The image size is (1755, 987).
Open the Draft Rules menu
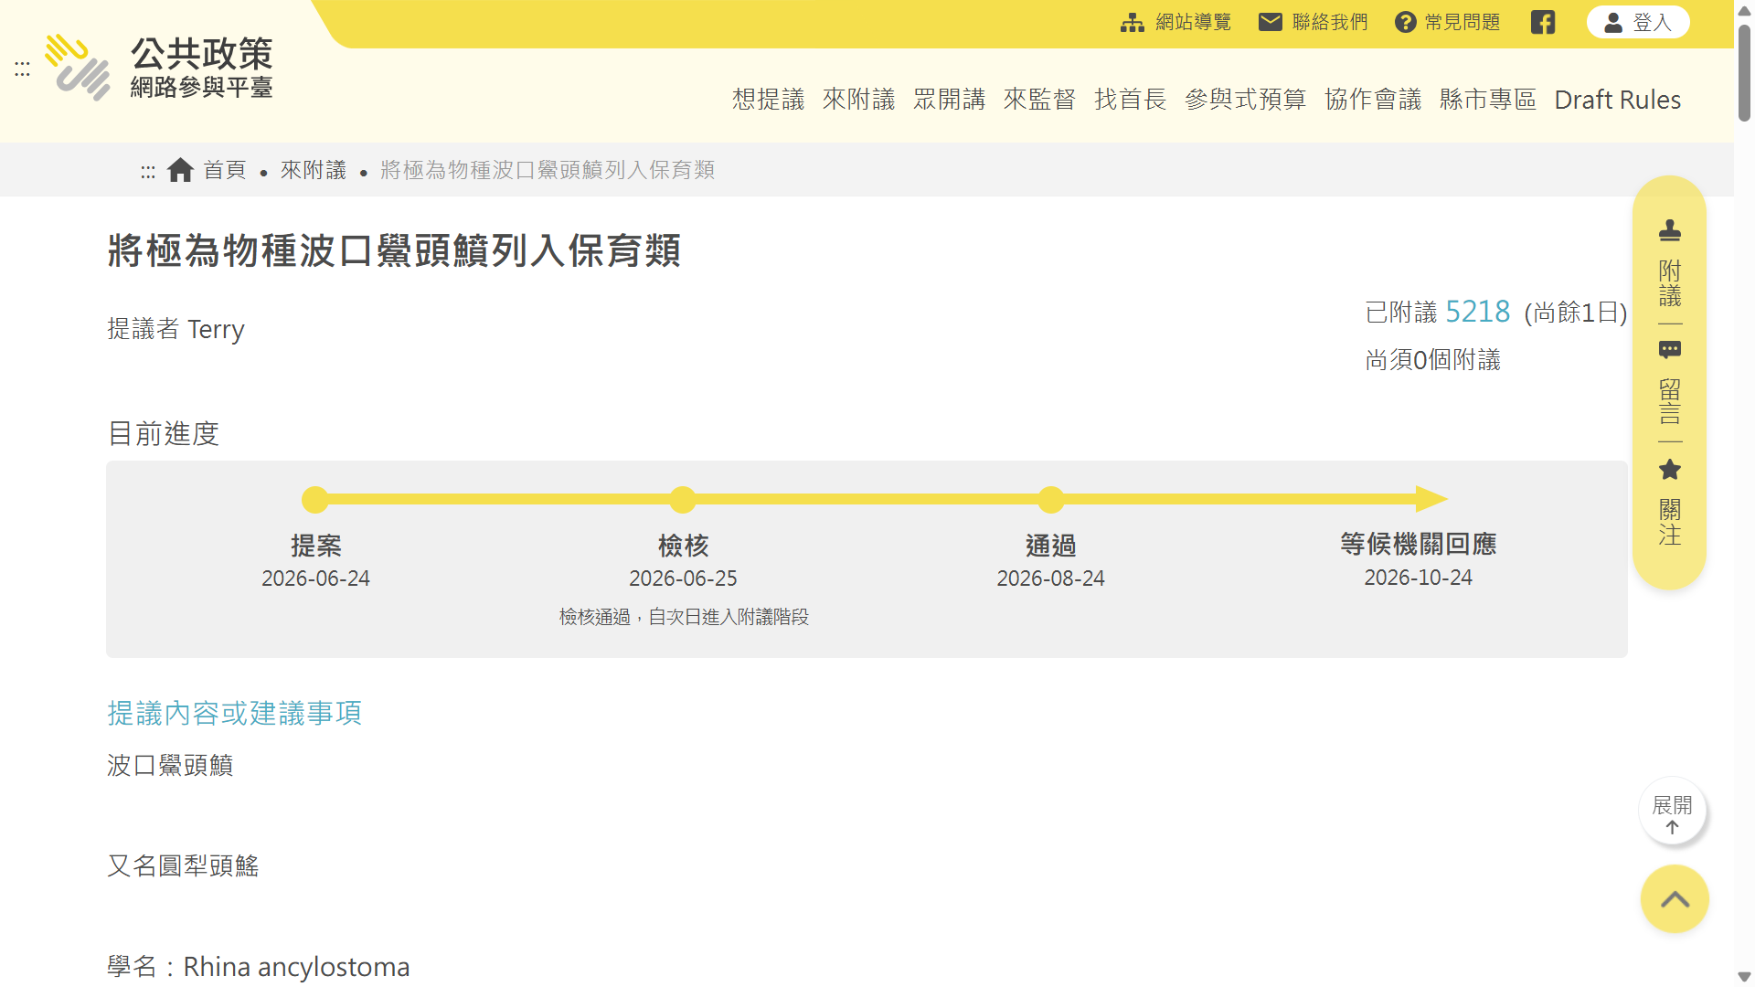click(1618, 100)
